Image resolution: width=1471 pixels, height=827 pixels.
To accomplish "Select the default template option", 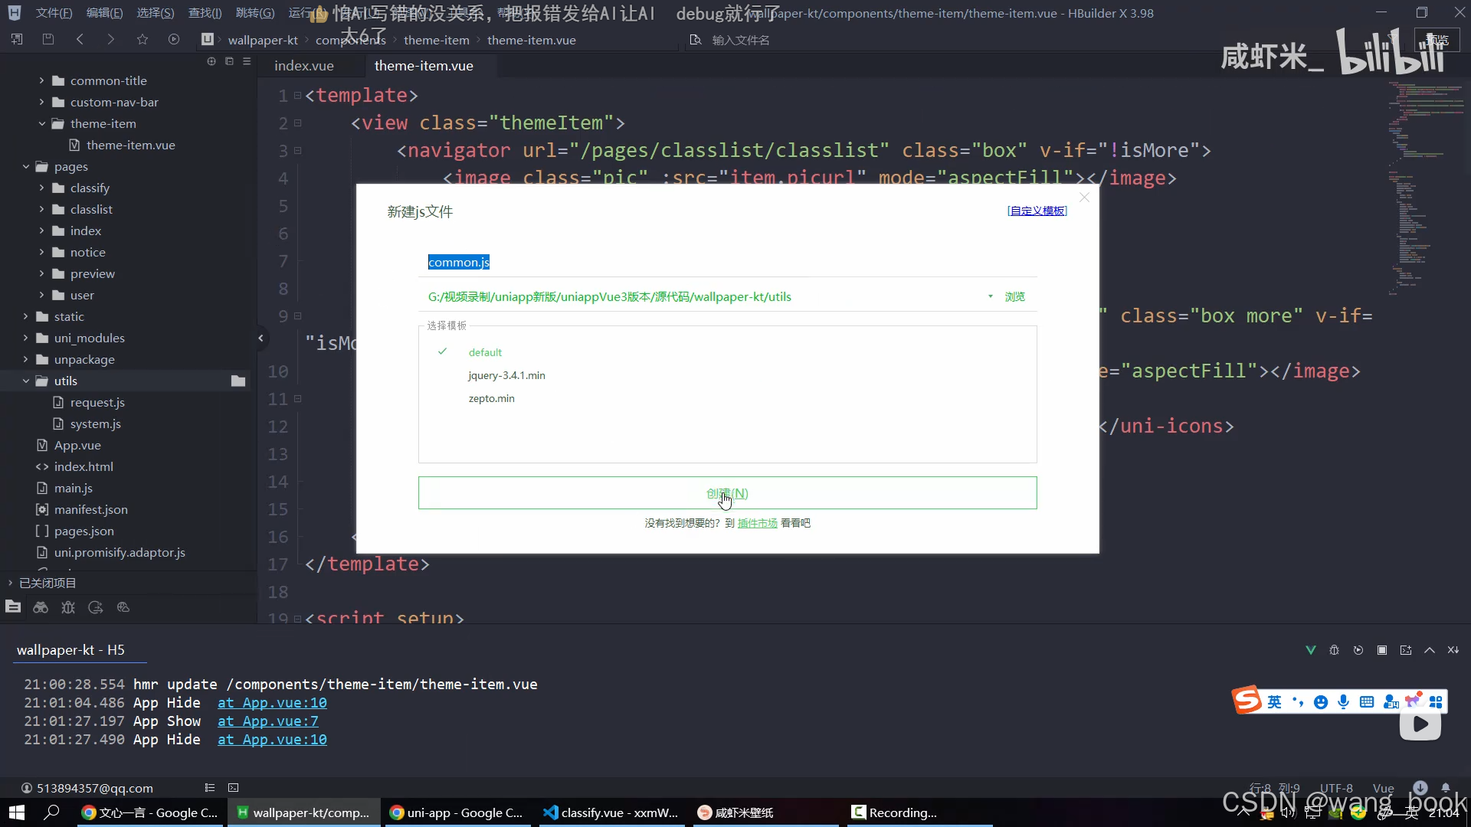I will point(485,352).
